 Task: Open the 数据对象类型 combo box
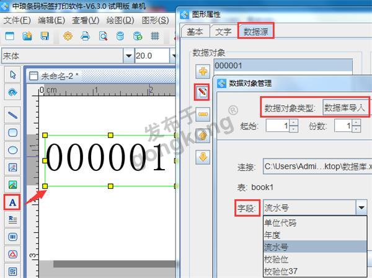[345, 108]
